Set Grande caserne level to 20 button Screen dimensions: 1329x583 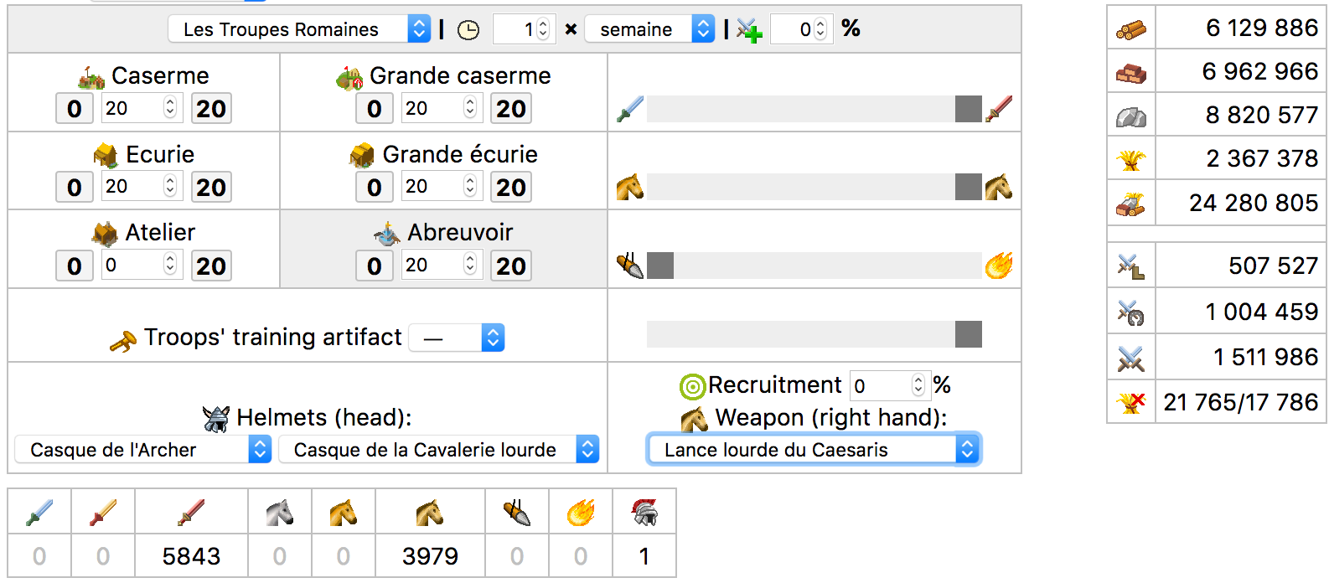tap(510, 109)
